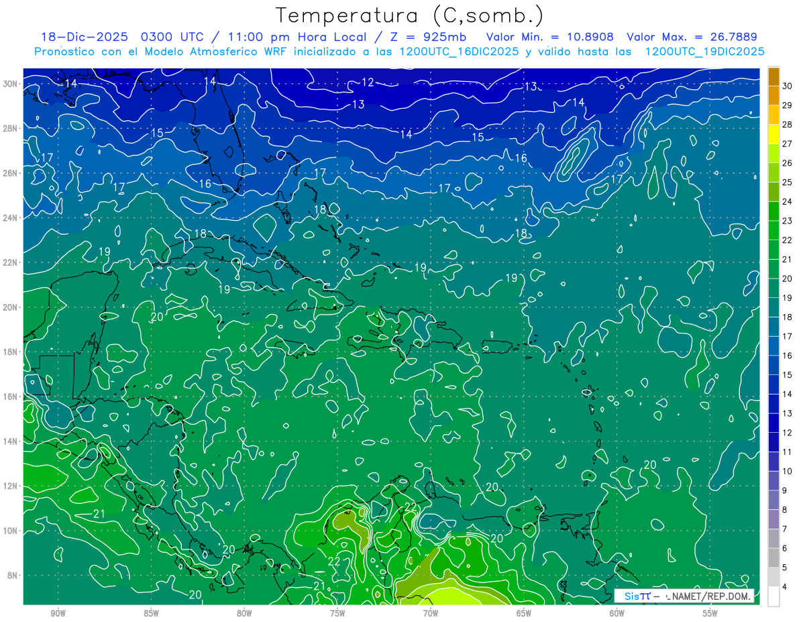Click the "65W" longitude axis label
This screenshot has height=622, width=805.
[524, 613]
